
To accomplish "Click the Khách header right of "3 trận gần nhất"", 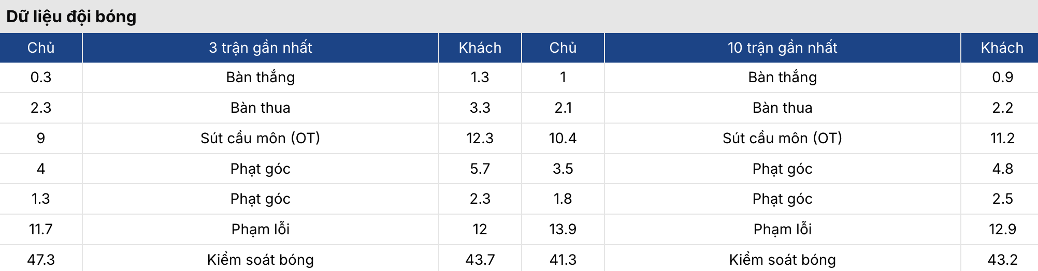I will pyautogui.click(x=480, y=48).
